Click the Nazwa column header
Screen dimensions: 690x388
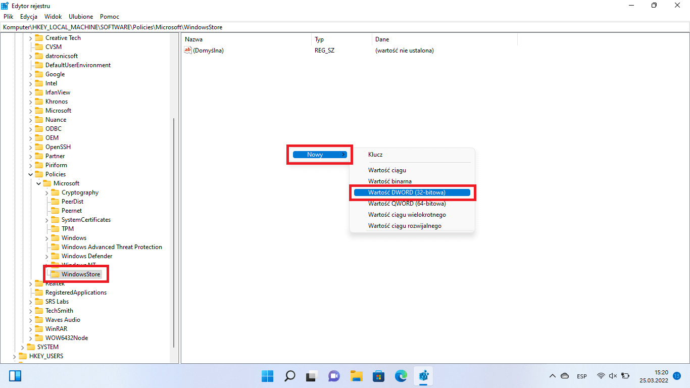[247, 39]
